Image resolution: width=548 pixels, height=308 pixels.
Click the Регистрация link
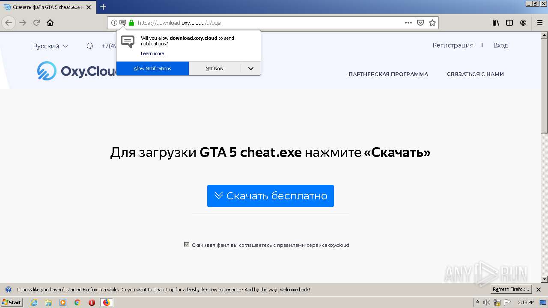click(453, 45)
